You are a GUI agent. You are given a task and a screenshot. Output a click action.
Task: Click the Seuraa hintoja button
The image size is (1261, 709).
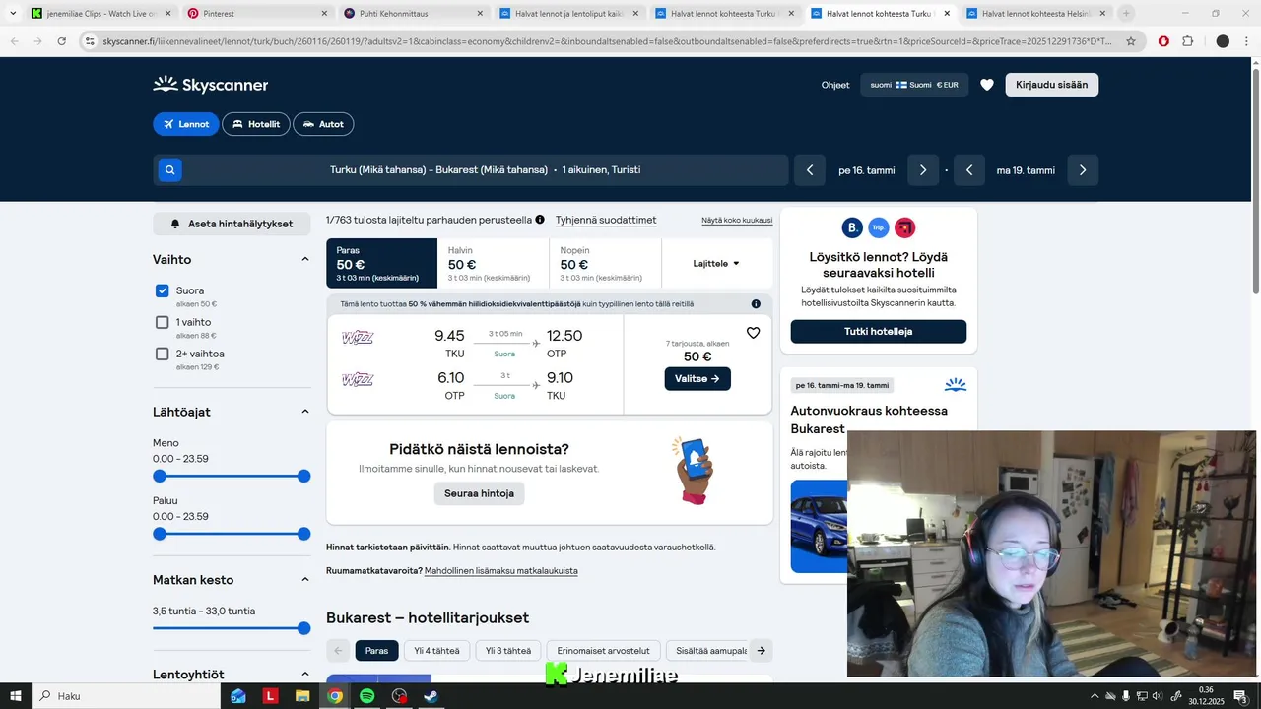coord(479,493)
